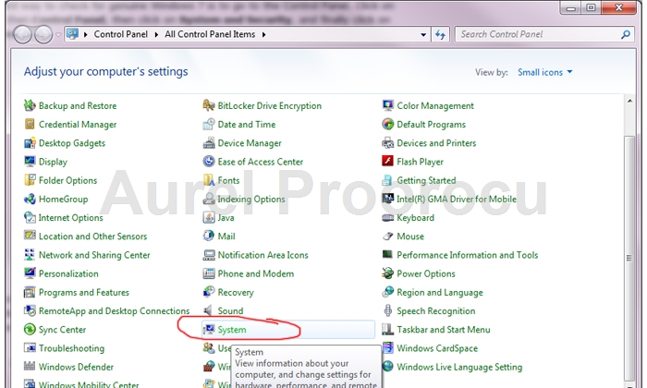This screenshot has height=388, width=647.
Task: Click the HomeGroup icon
Action: 30,200
